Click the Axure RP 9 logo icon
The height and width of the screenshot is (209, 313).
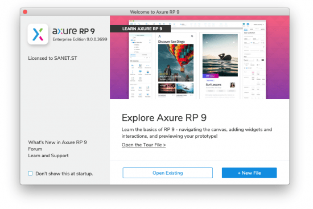[x=38, y=34]
